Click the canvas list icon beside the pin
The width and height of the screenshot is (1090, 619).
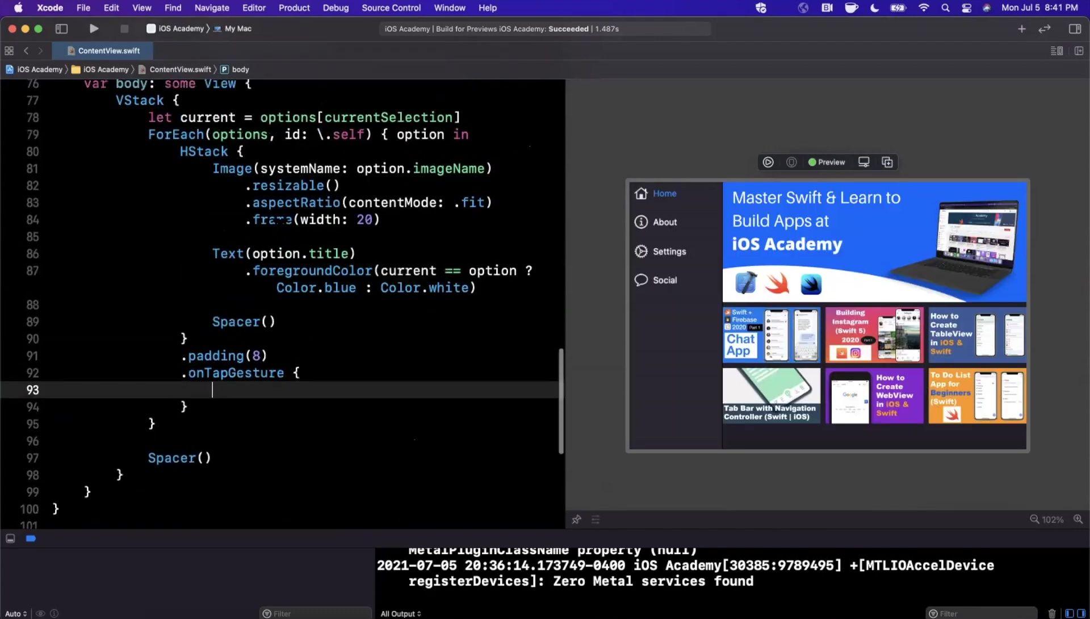click(596, 520)
